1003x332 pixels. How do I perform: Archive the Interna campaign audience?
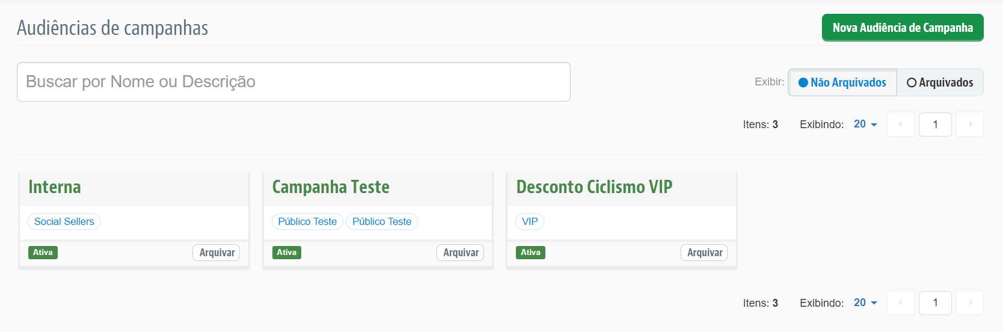click(216, 253)
